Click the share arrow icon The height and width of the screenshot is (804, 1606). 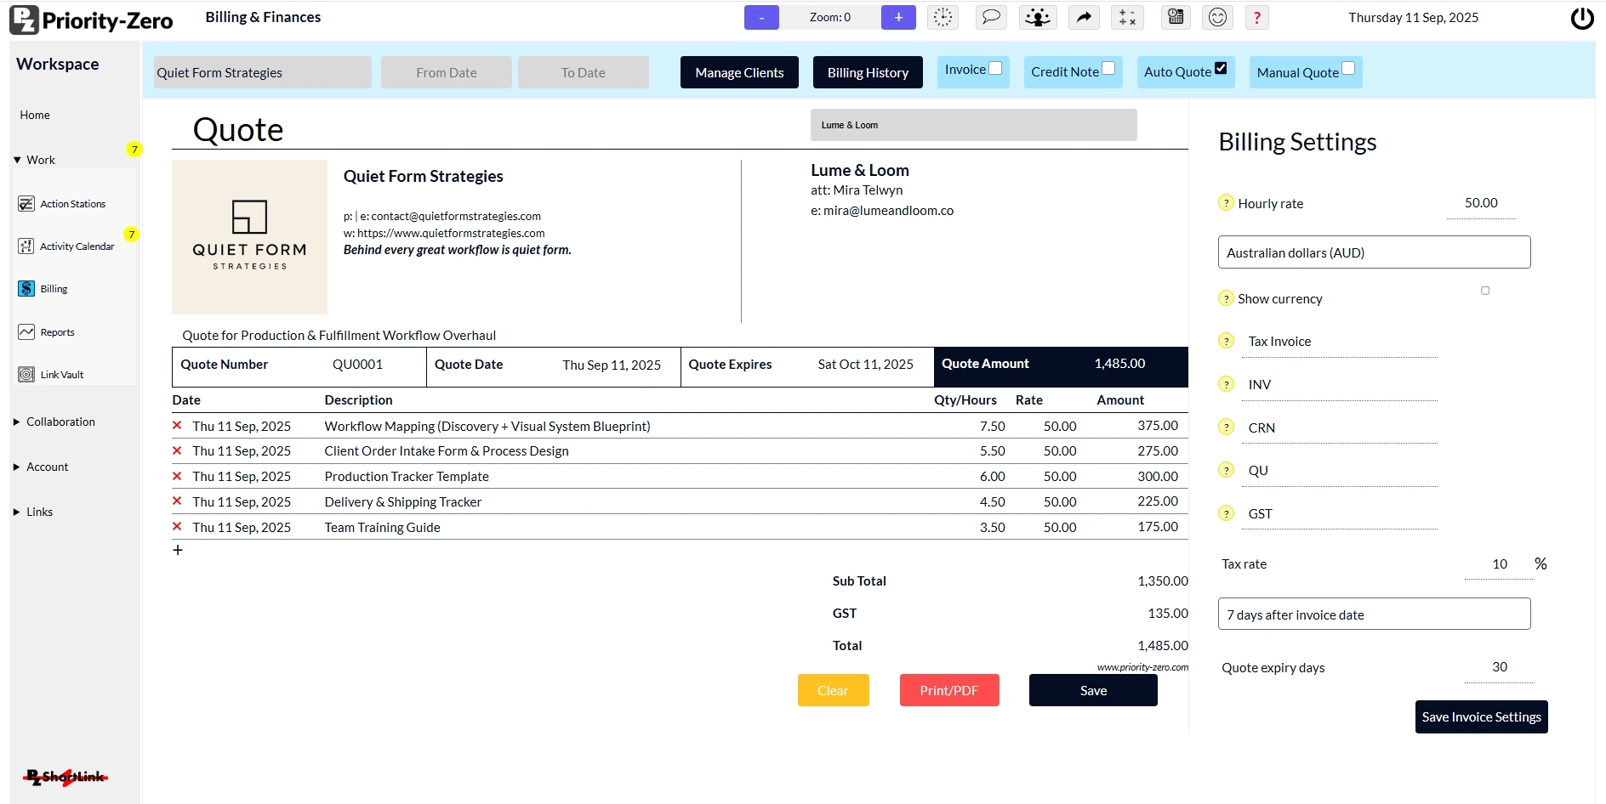click(x=1083, y=17)
